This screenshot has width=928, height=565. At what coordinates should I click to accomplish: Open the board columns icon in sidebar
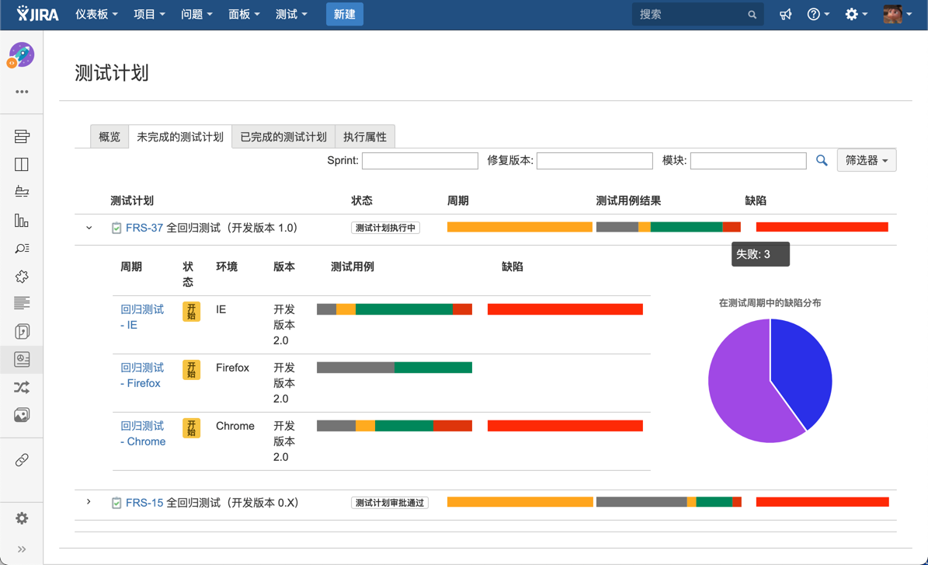point(22,165)
